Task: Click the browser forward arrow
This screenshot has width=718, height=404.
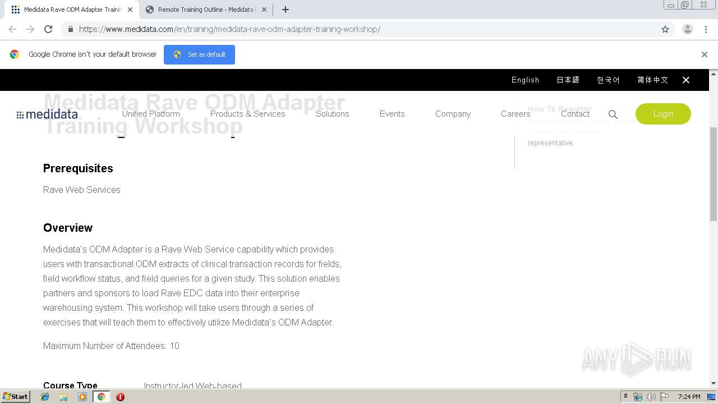Action: pos(30,29)
